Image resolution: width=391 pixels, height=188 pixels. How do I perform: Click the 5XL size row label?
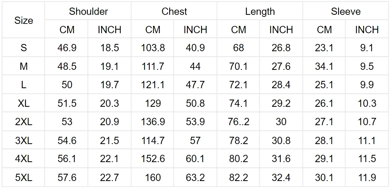coord(24,177)
